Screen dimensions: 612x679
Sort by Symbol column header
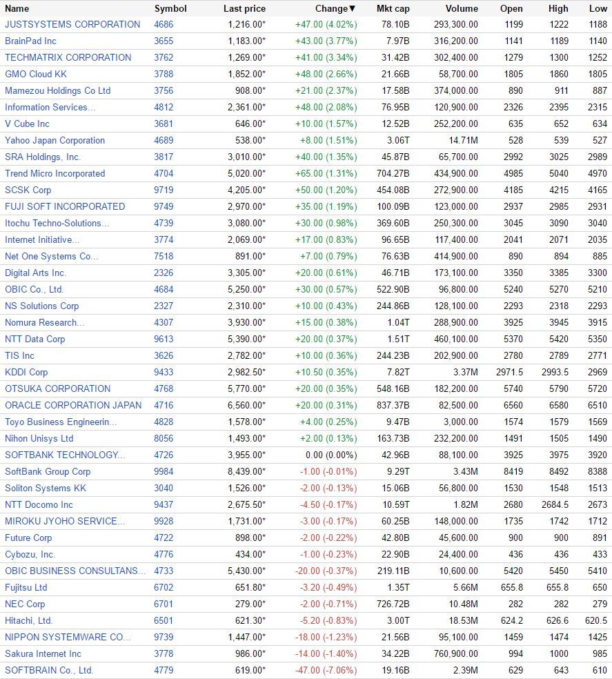[x=170, y=8]
